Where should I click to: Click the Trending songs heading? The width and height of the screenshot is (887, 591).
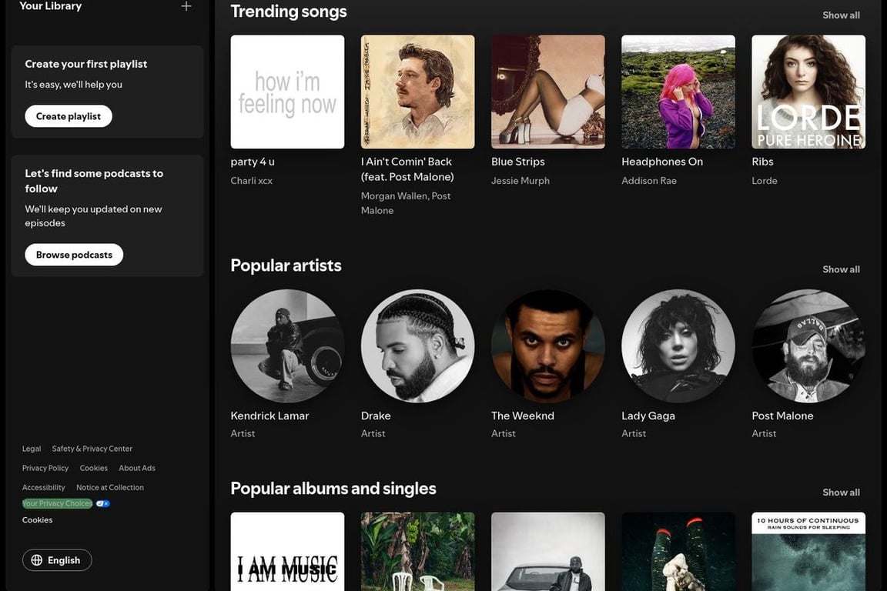[289, 12]
